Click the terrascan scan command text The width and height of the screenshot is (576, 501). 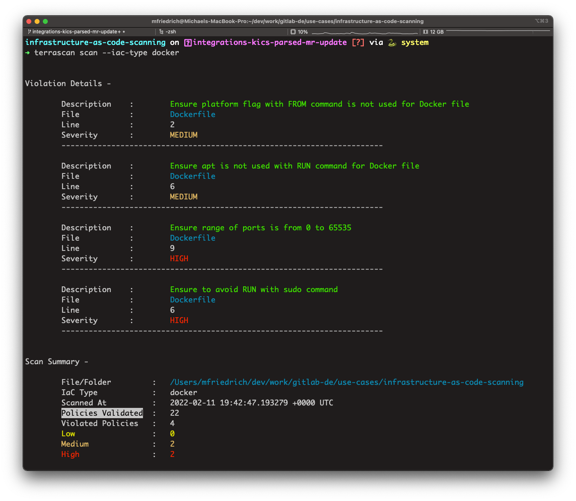[x=107, y=52]
